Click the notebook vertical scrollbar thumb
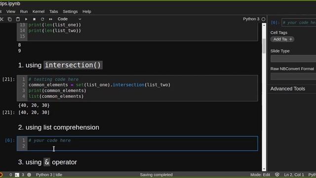Viewport: 316px width, 178px height. pos(264,46)
